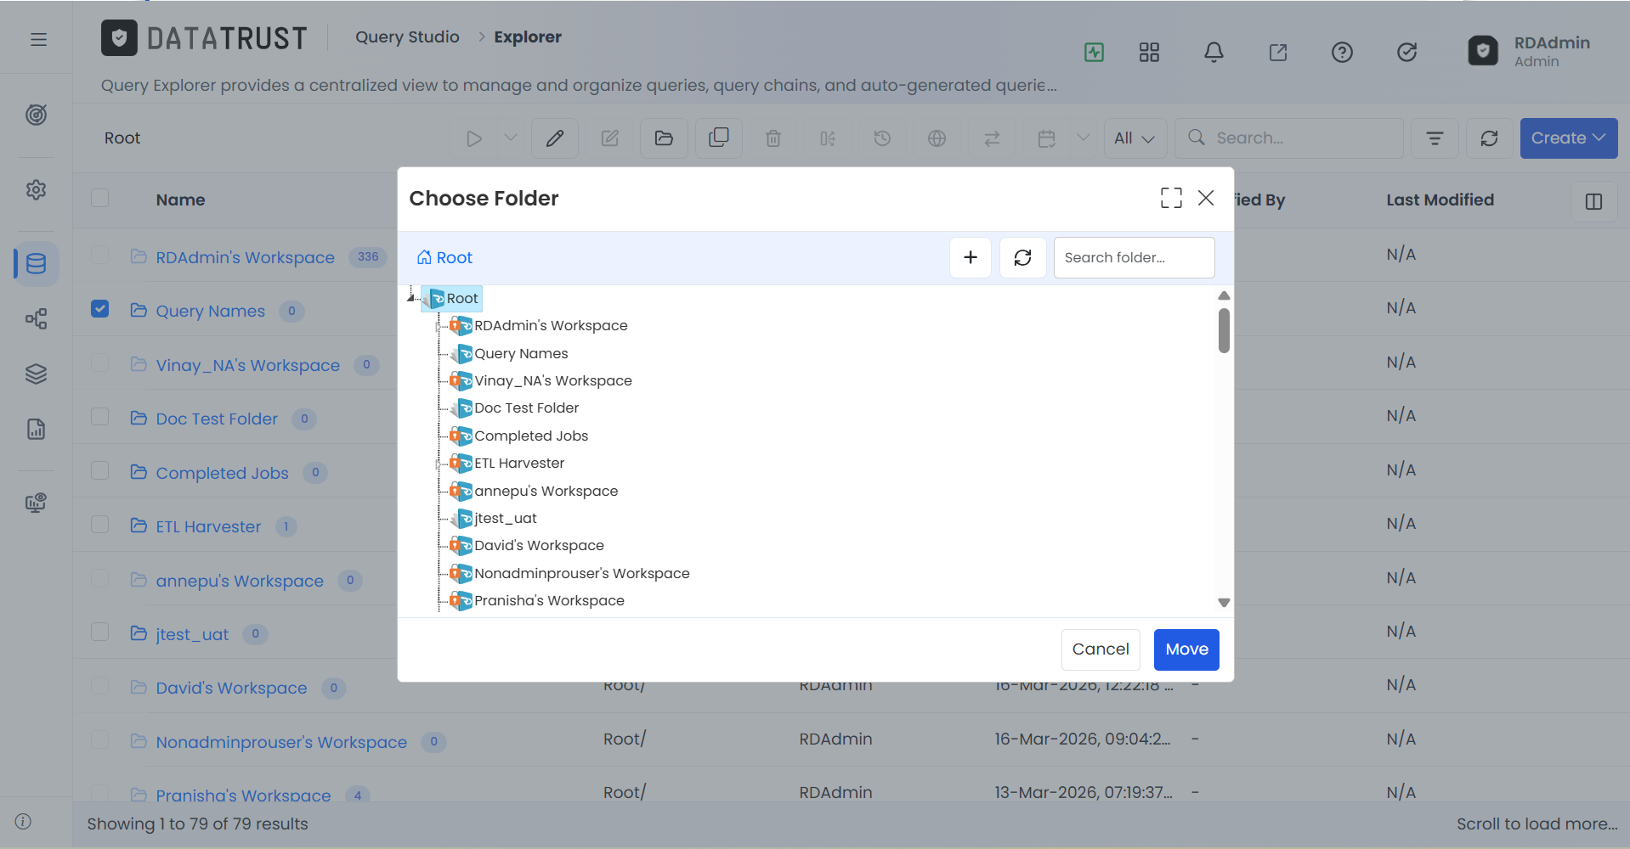Screen dimensions: 1630x849
Task: Open the apps grid icon in header
Action: point(1149,53)
